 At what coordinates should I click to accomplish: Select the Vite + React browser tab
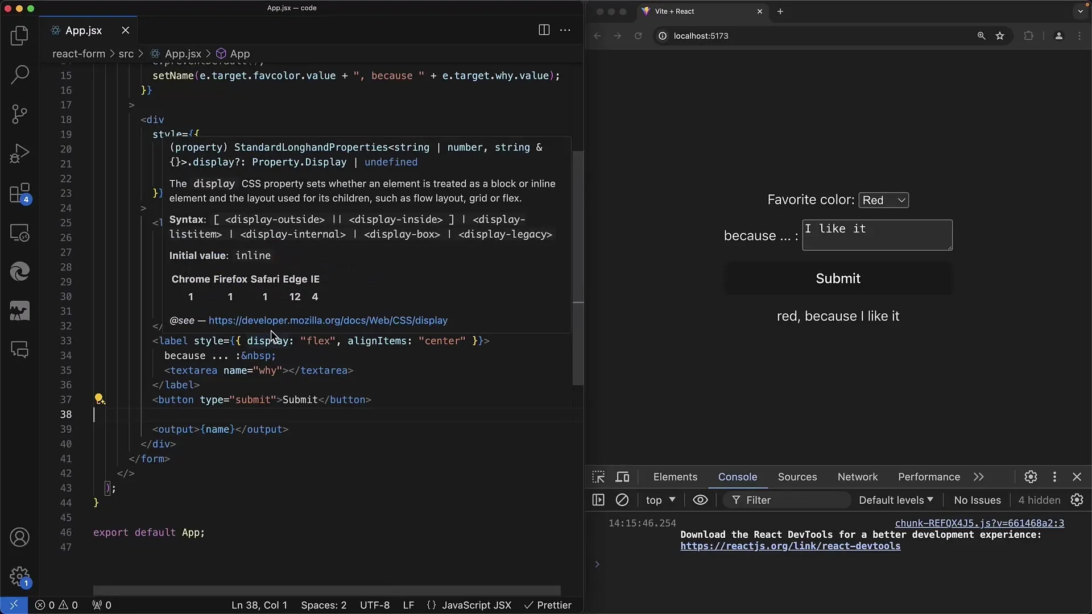tap(703, 11)
